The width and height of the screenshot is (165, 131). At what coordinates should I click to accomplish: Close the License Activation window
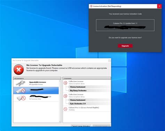point(159,6)
